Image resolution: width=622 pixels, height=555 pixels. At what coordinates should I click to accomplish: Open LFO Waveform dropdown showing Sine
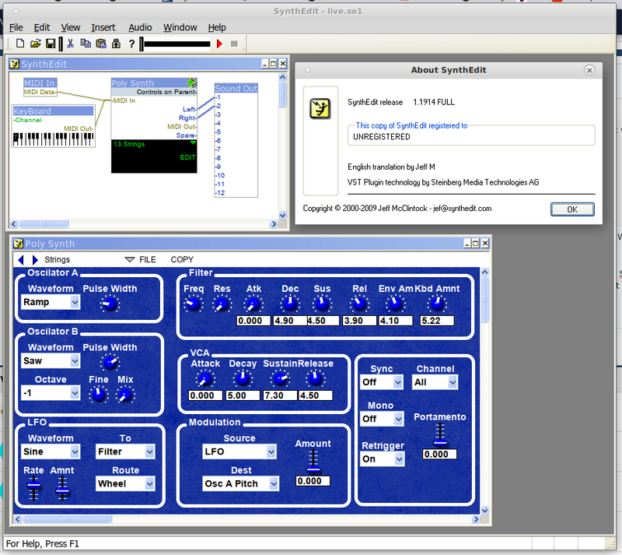(x=51, y=451)
